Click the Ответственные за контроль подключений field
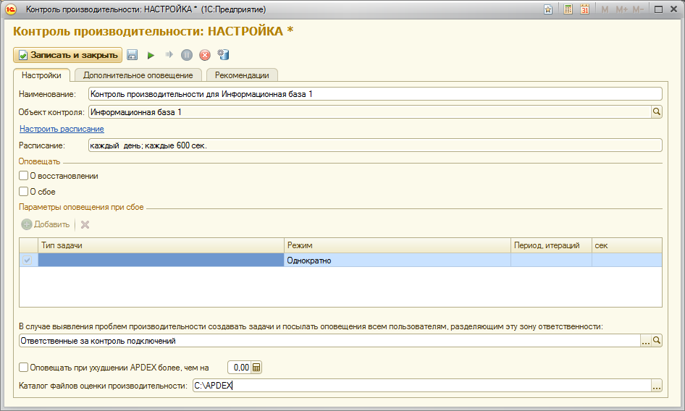685x411 pixels. click(x=330, y=341)
